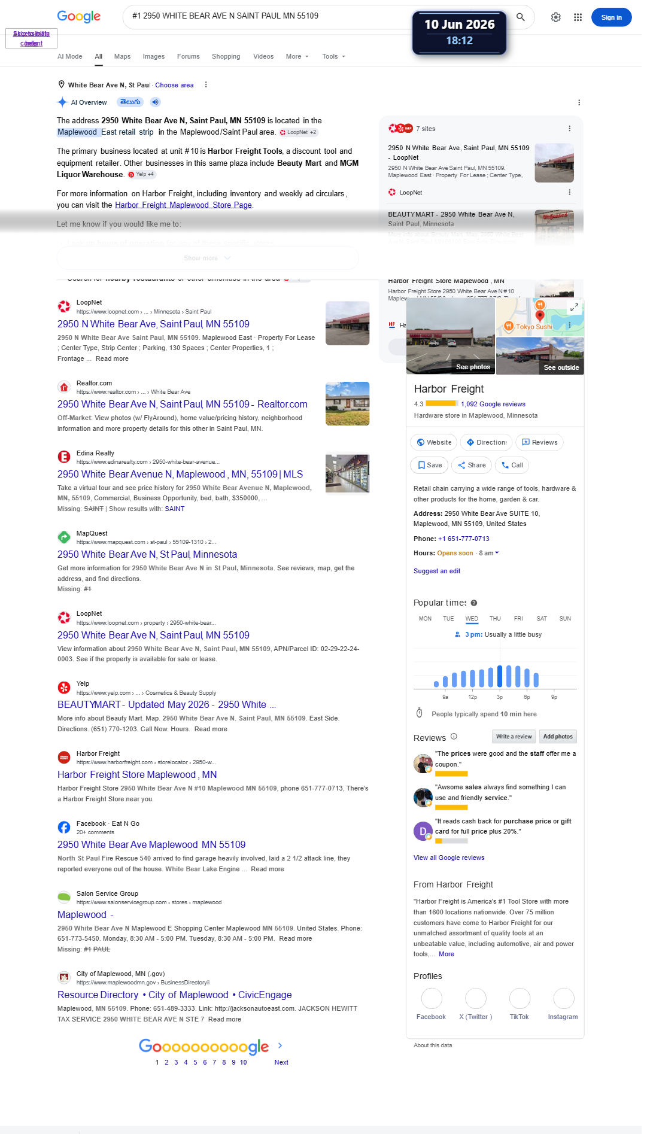Click the Directions button
Image resolution: width=647 pixels, height=1134 pixels.
486,442
